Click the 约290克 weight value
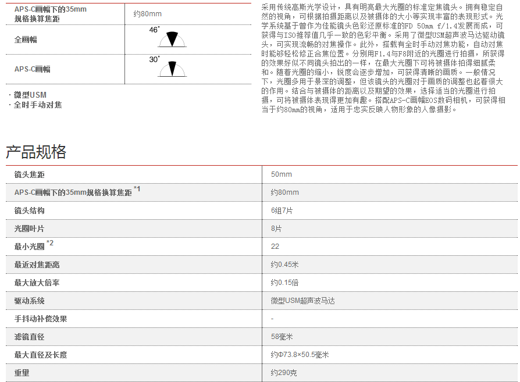The height and width of the screenshot is (382, 520). coord(284,373)
